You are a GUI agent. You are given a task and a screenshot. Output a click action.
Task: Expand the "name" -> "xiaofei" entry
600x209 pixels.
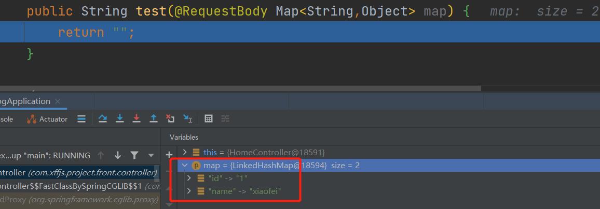(x=189, y=191)
